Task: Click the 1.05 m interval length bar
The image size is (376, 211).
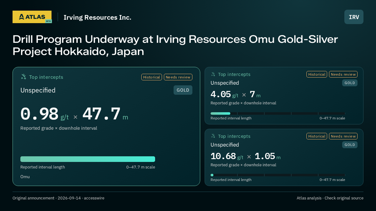Action: click(x=278, y=175)
